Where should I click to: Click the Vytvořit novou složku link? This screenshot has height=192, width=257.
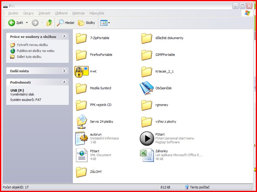tap(32, 45)
